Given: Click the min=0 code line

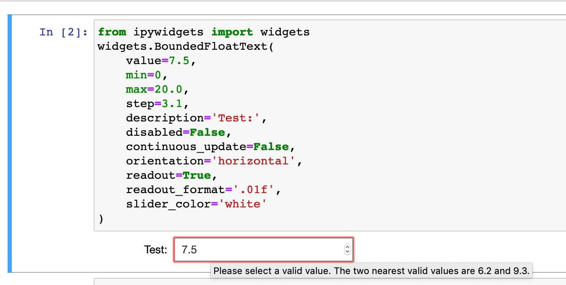Looking at the screenshot, I should (x=147, y=75).
